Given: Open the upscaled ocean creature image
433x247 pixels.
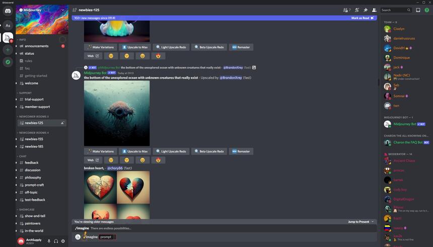Looking at the screenshot, I should [117, 113].
